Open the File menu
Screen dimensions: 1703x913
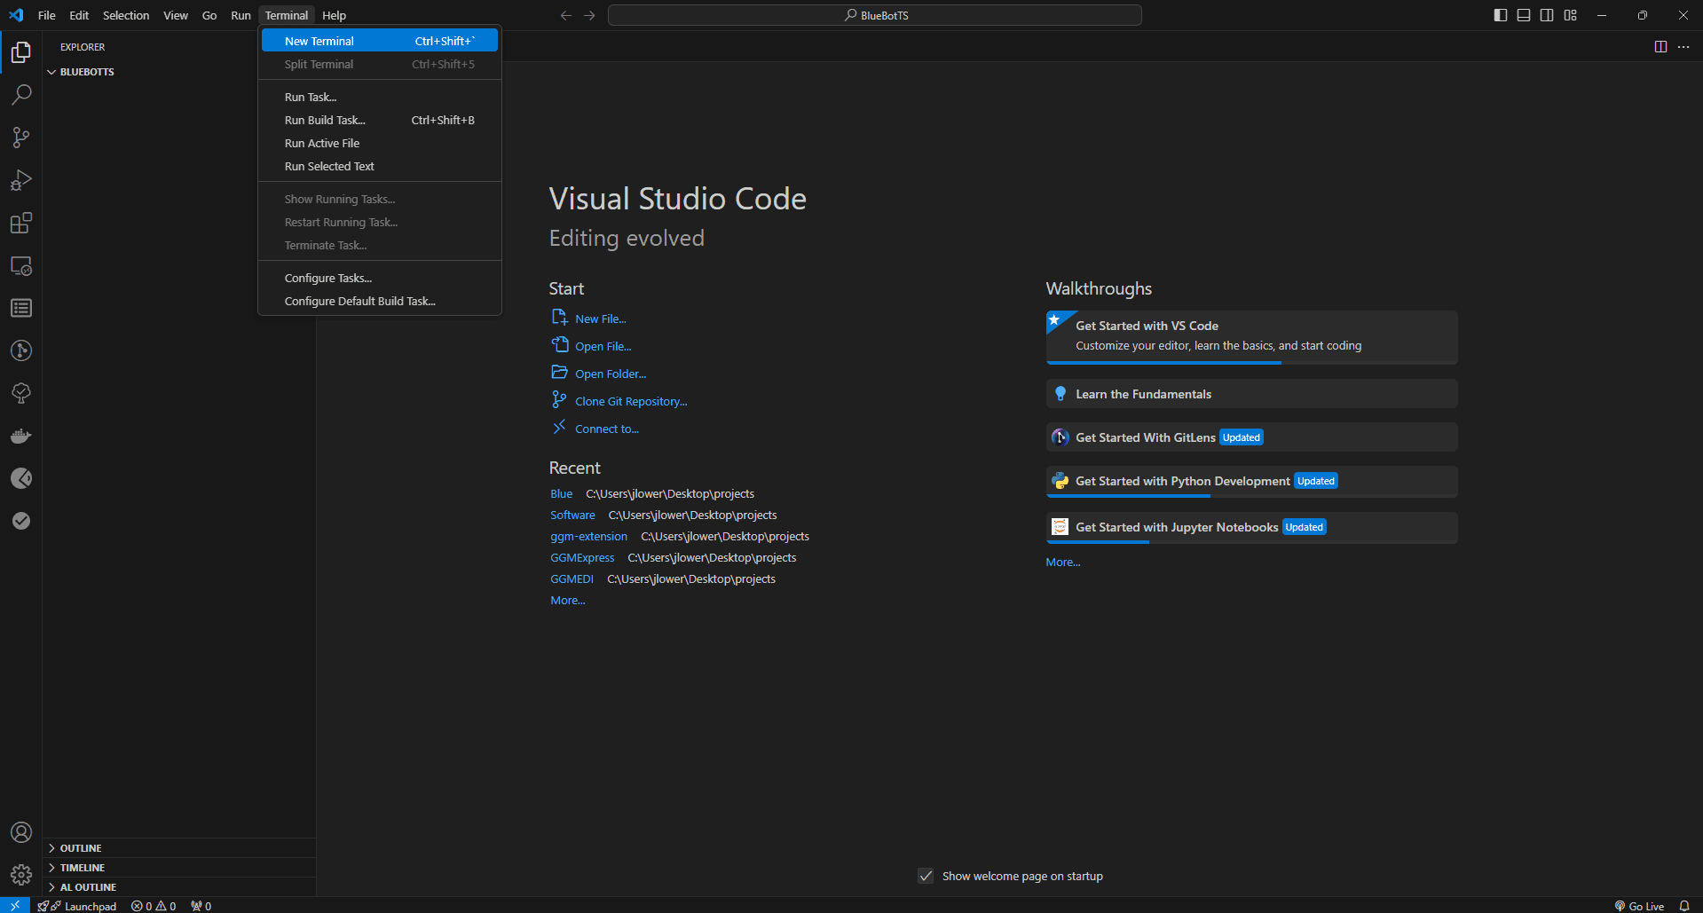(x=47, y=15)
